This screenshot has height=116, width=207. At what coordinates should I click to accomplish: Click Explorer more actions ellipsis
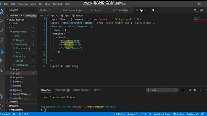pos(32,10)
